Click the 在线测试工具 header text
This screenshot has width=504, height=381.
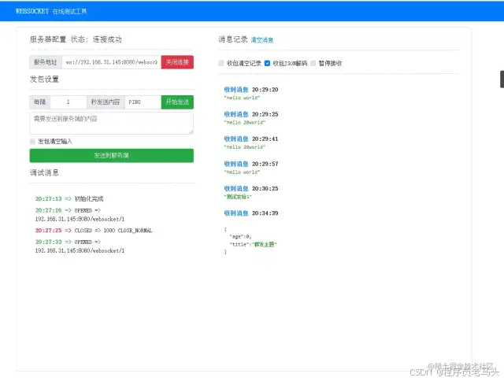(70, 12)
